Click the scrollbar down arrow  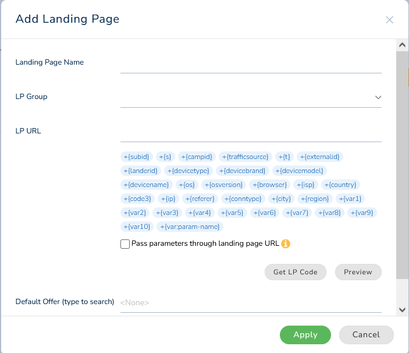click(402, 310)
